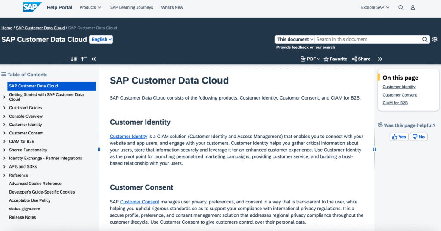
Task: Open the search magnifier in top header
Action: coord(401,8)
